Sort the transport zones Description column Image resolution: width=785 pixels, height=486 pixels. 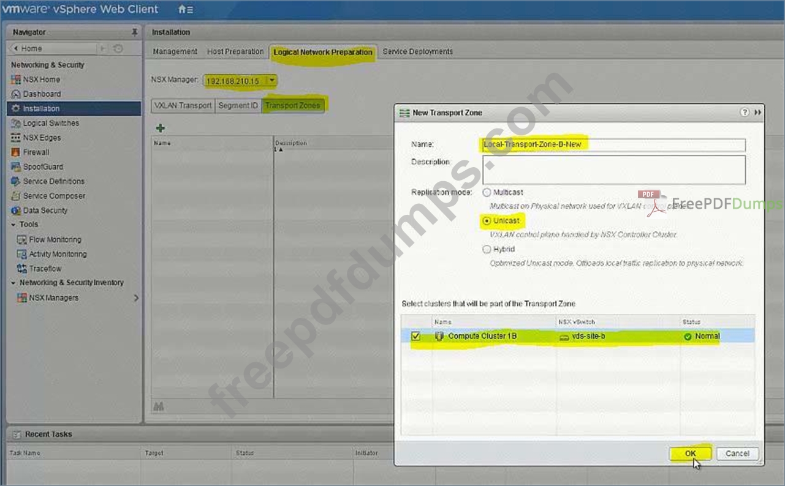coord(292,143)
